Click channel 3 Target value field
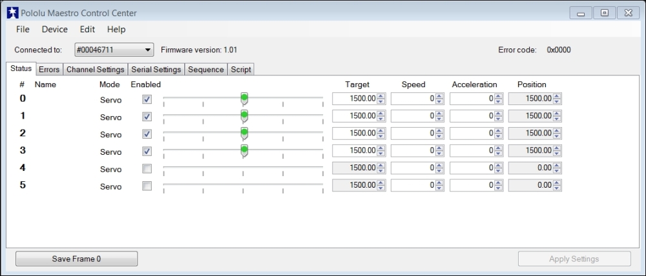Screen dimensions: 646x276 pos(359,150)
